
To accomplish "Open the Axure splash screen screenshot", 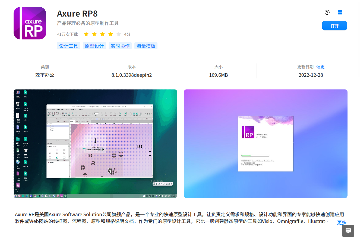I will (x=266, y=144).
